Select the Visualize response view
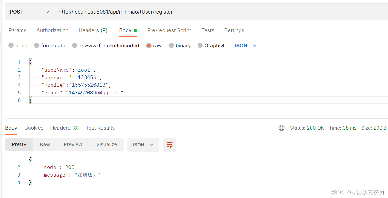The image size is (388, 198). [107, 144]
